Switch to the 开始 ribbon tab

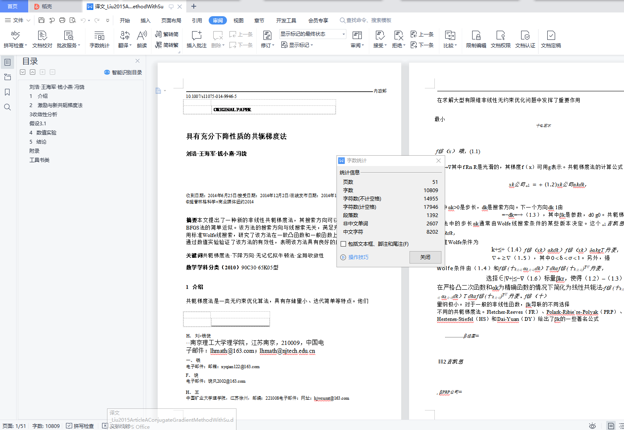(125, 20)
